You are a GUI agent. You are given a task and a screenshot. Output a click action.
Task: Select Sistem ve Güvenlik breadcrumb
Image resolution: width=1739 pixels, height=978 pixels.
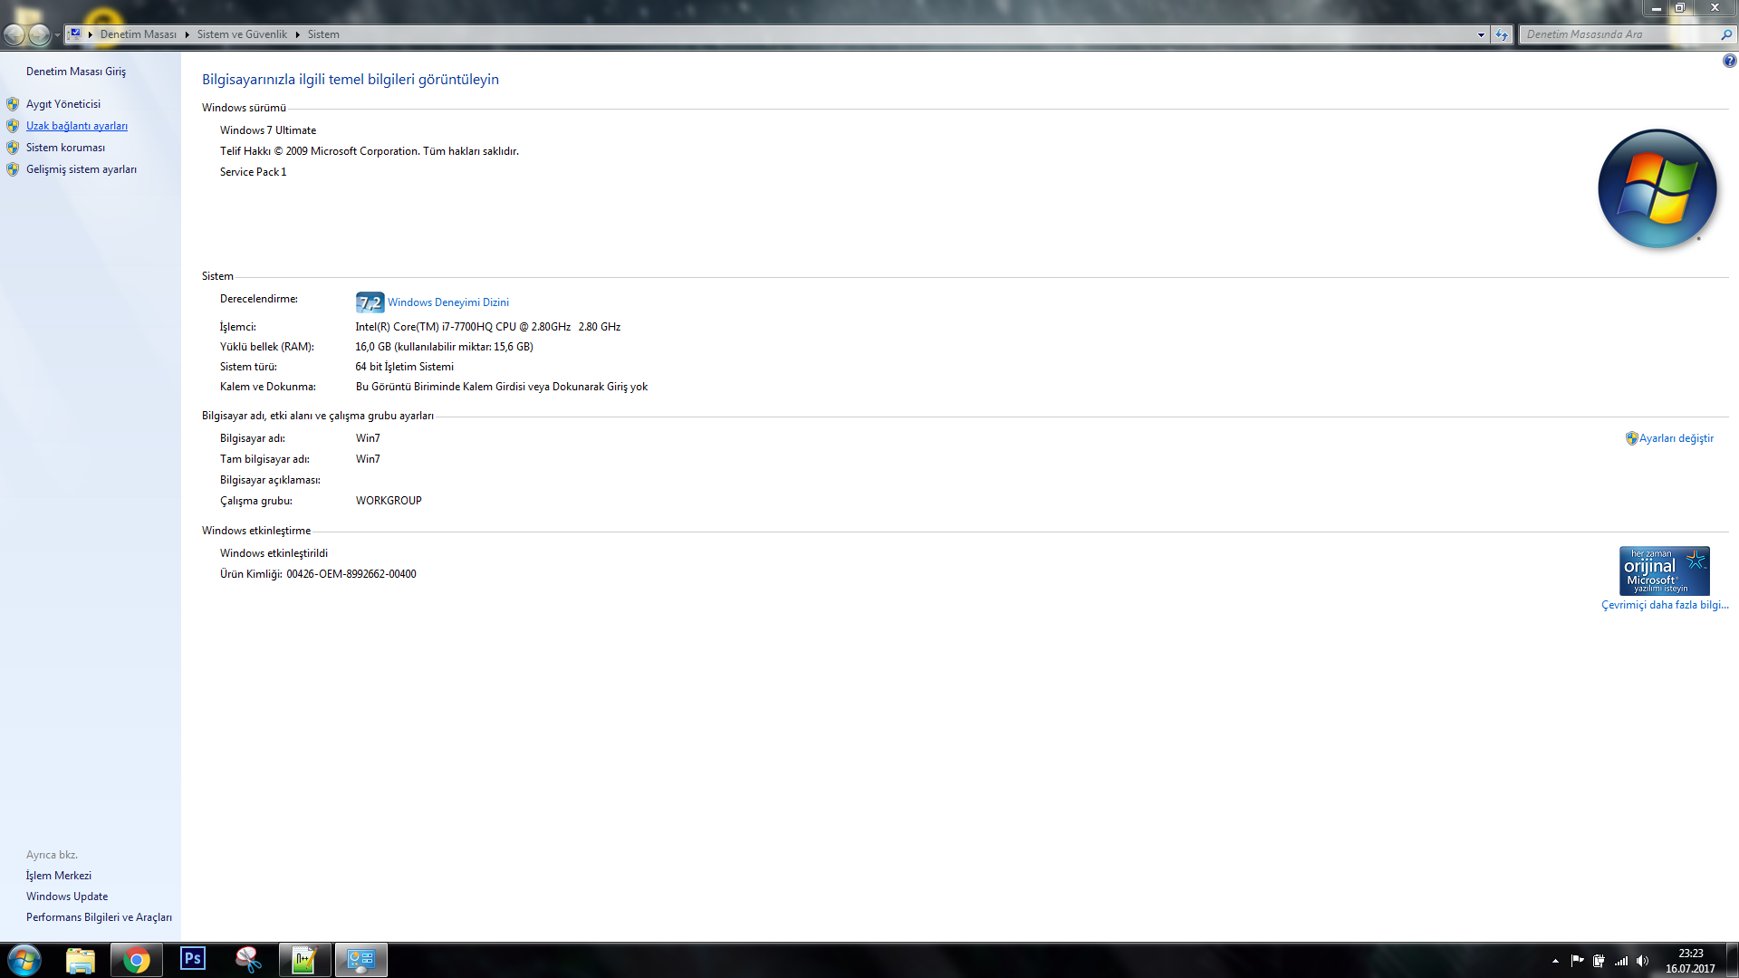(x=242, y=34)
